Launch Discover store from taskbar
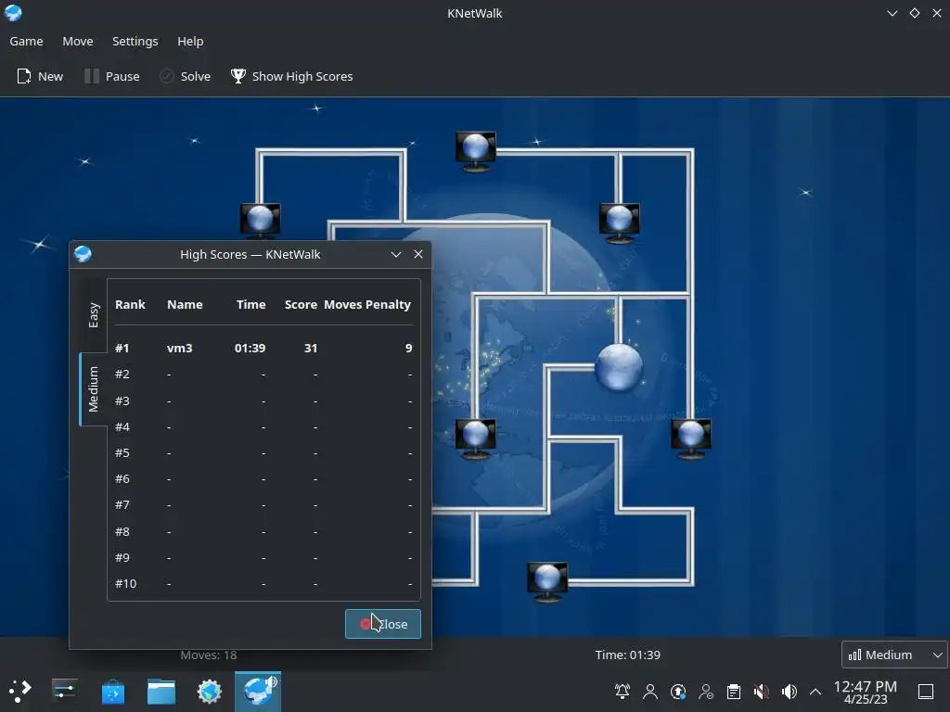This screenshot has width=950, height=712. click(x=112, y=692)
